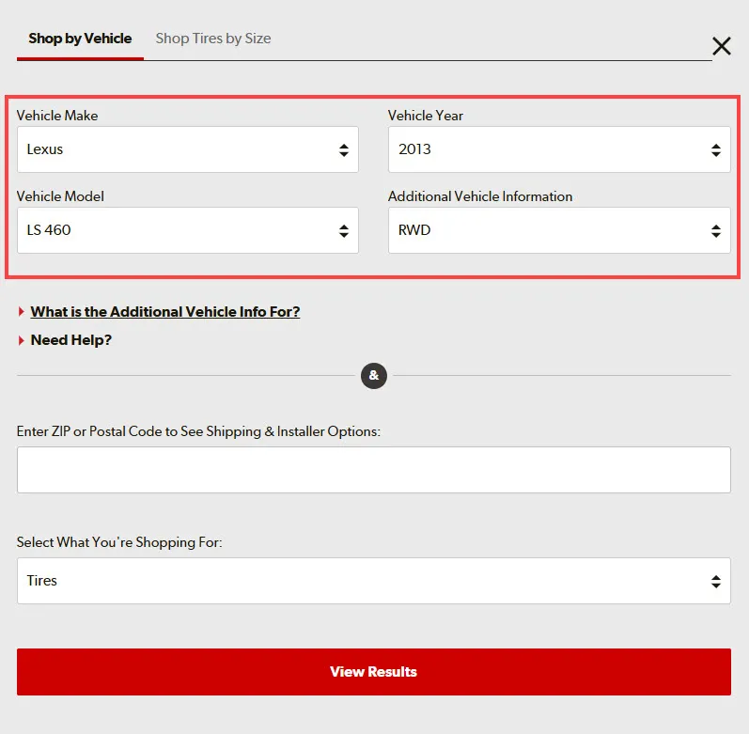Open the Lexus make dropdown
749x734 pixels.
point(188,149)
